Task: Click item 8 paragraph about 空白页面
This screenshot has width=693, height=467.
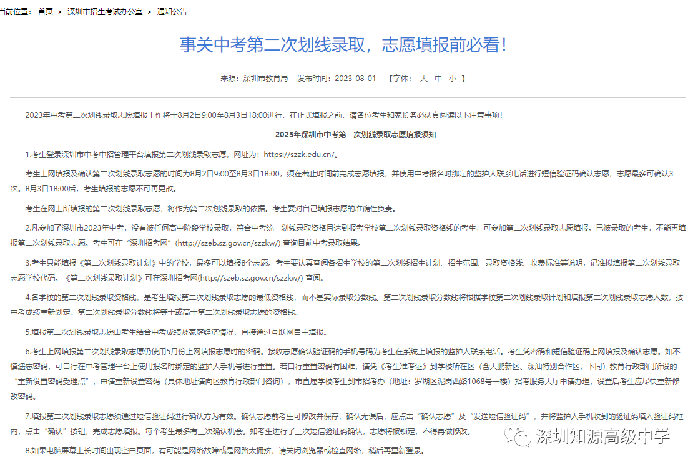Action: (x=225, y=451)
